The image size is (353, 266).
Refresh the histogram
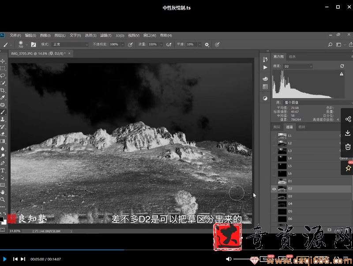(x=342, y=66)
